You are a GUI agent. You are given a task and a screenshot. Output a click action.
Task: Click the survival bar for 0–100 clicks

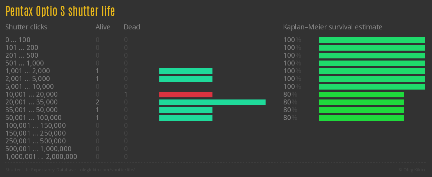[372, 40]
